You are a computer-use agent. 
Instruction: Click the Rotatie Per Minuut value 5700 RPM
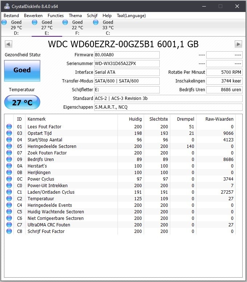(x=224, y=72)
